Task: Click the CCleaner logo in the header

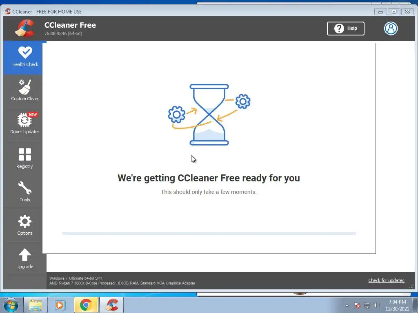Action: click(25, 28)
